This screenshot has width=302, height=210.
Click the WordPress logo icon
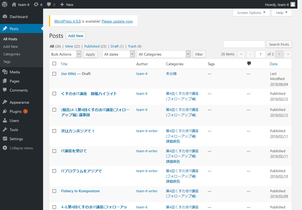click(x=5, y=4)
